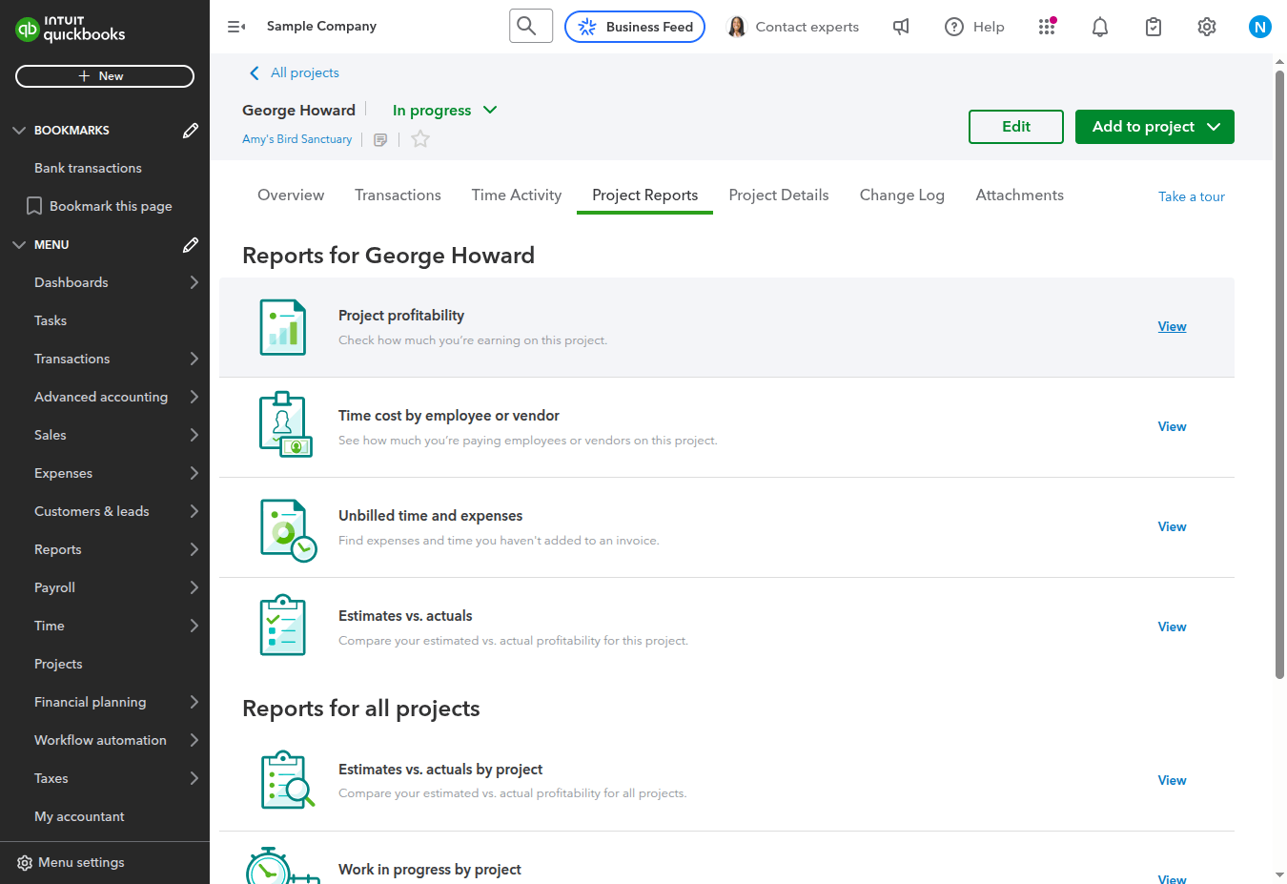Expand Customers & leads submenu arrow

coord(194,511)
